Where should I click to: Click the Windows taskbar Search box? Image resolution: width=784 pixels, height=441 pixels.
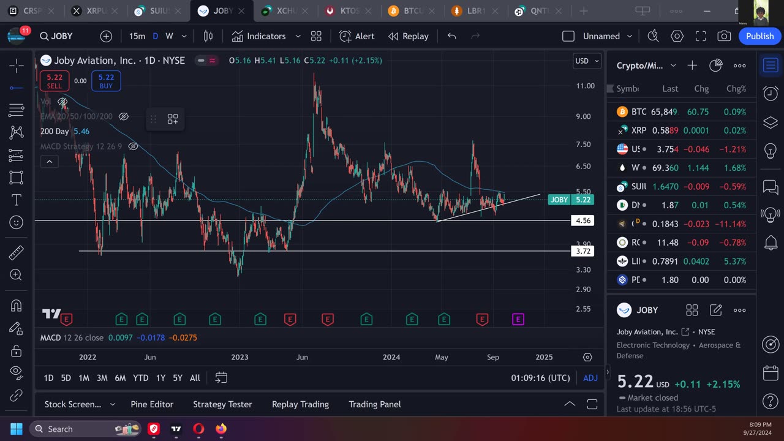pyautogui.click(x=85, y=429)
